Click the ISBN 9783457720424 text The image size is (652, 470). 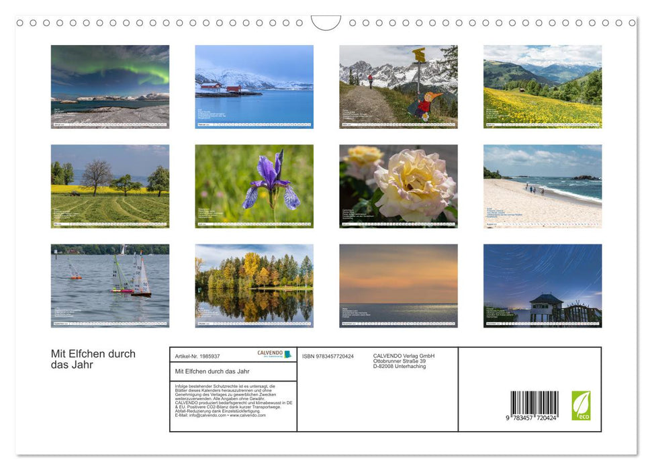click(x=328, y=357)
